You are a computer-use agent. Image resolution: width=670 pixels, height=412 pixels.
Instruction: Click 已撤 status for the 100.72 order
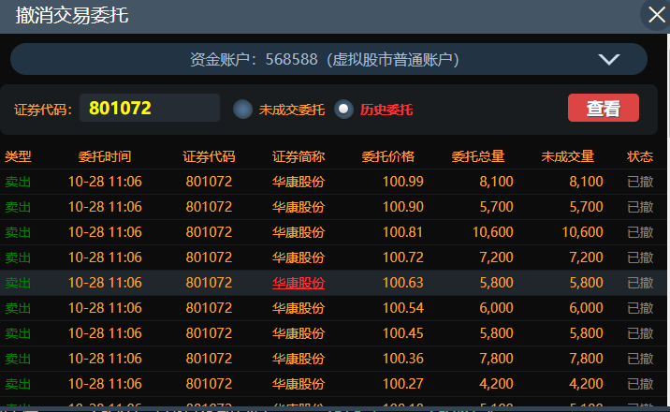tap(640, 257)
